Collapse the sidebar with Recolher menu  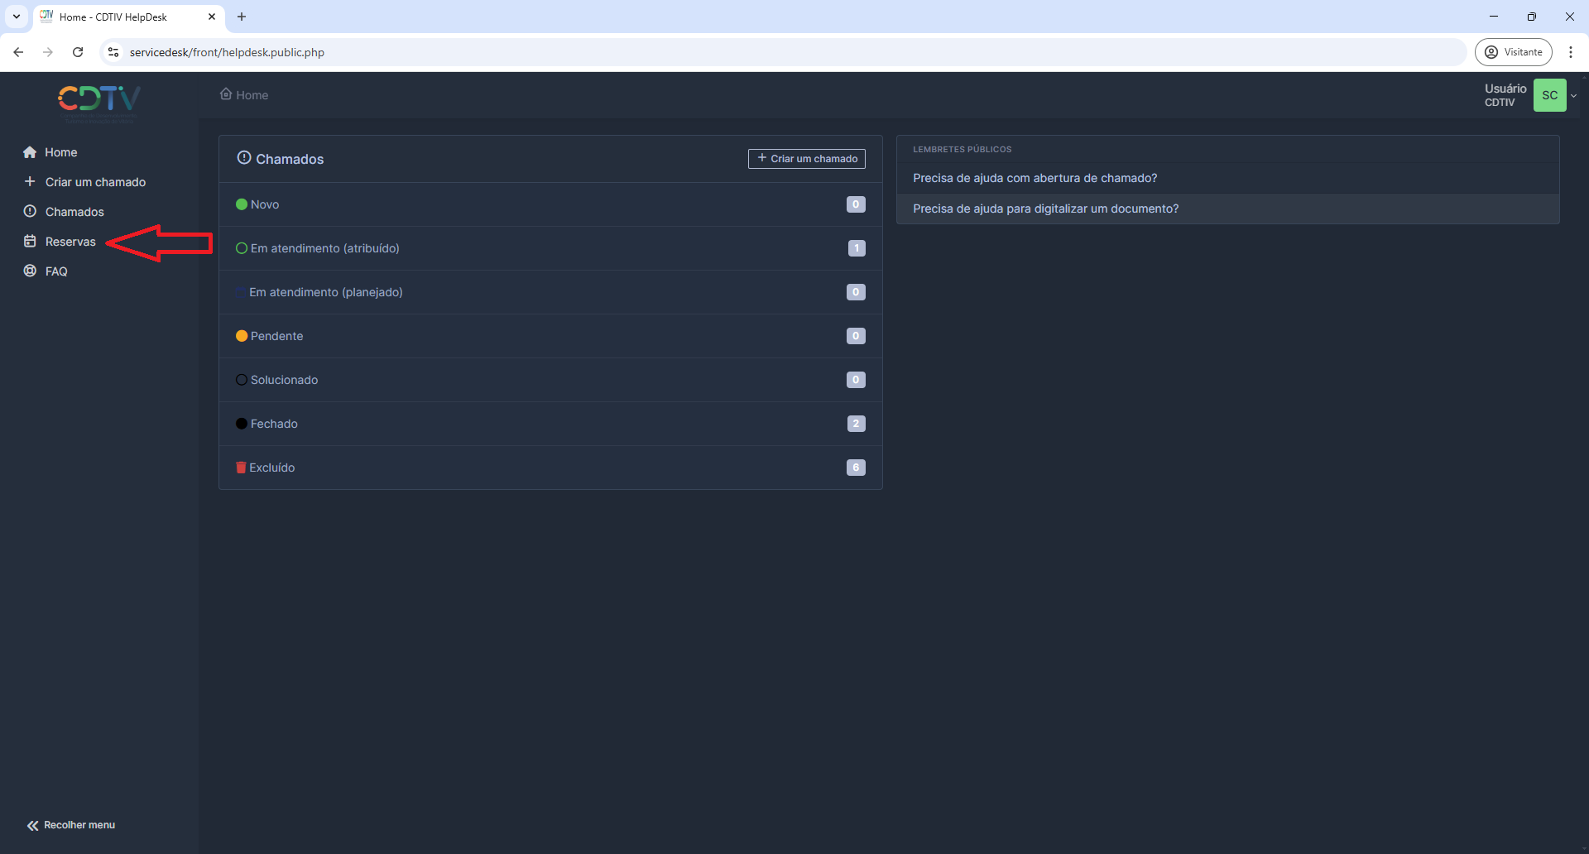tap(71, 825)
